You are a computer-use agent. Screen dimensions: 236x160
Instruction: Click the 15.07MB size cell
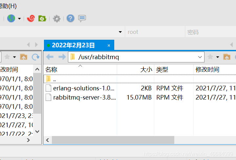(139, 98)
